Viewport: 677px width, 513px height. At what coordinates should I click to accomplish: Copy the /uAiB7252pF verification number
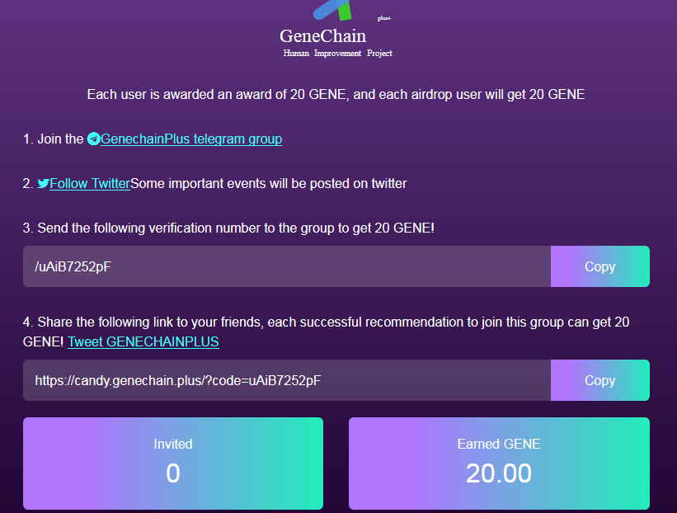point(599,266)
